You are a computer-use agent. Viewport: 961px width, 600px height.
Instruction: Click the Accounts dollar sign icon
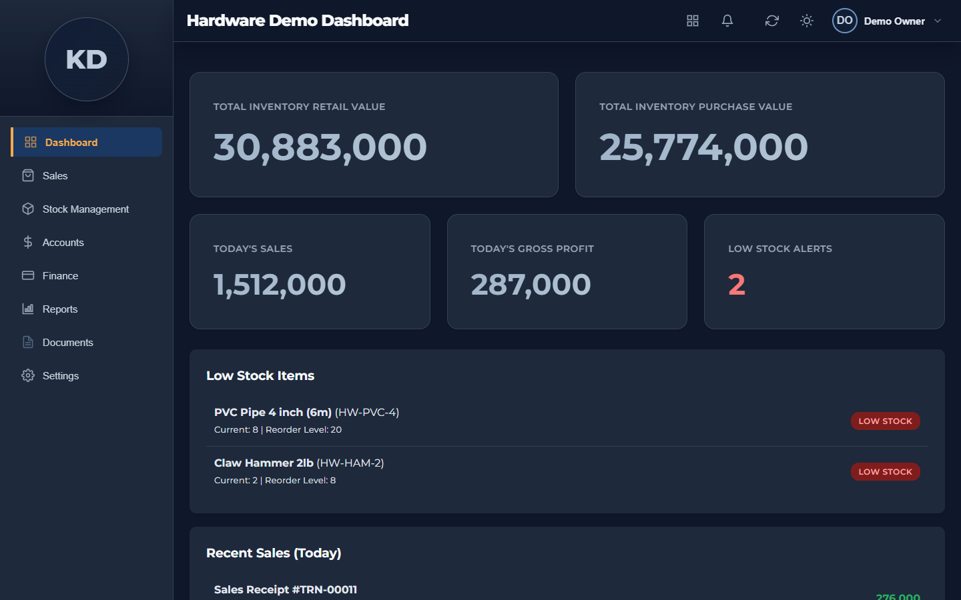click(28, 242)
